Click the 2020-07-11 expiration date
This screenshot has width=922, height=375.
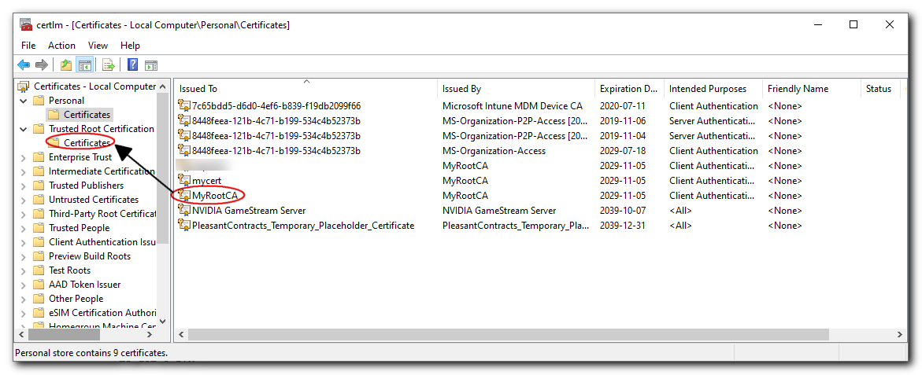[621, 106]
